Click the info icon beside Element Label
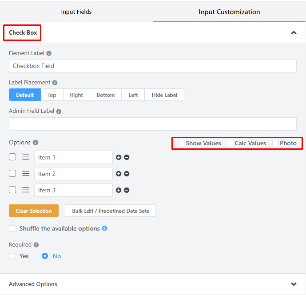The image size is (306, 295). (x=49, y=53)
